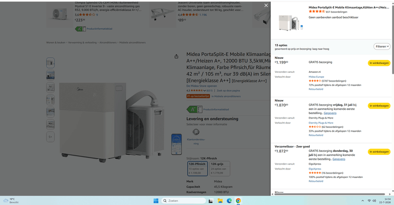Choose the 12K-Pfirsich style option

point(197,168)
